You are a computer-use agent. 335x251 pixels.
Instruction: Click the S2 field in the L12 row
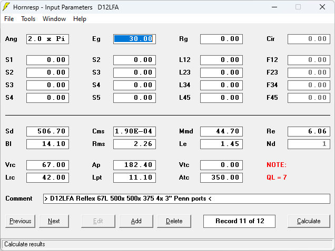(135, 60)
